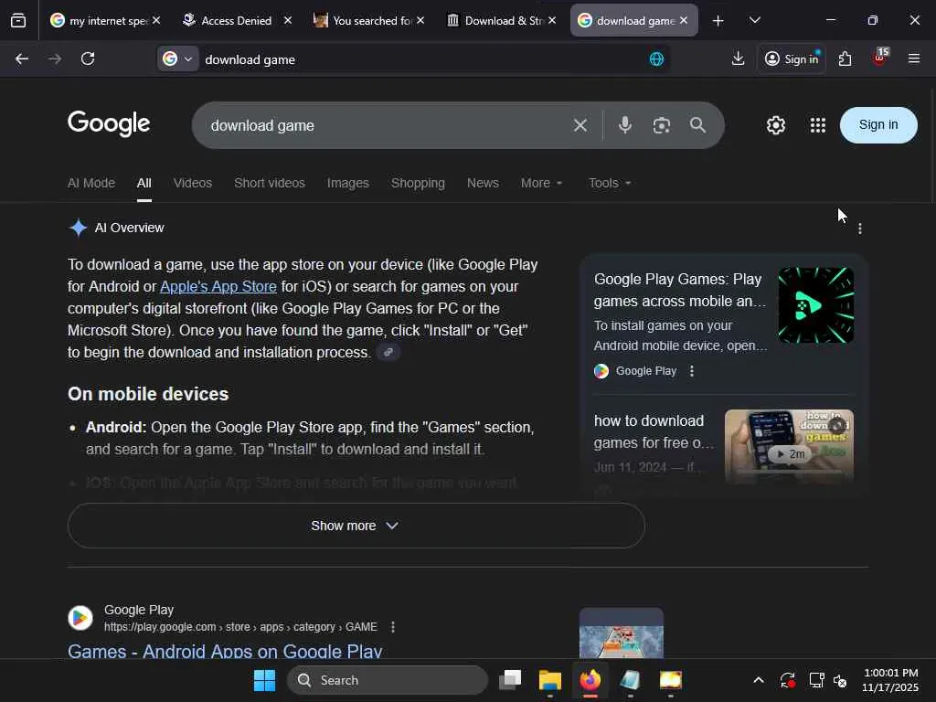Switch to 'You searched for' tab
Viewport: 936px width, 702px height.
(362, 21)
